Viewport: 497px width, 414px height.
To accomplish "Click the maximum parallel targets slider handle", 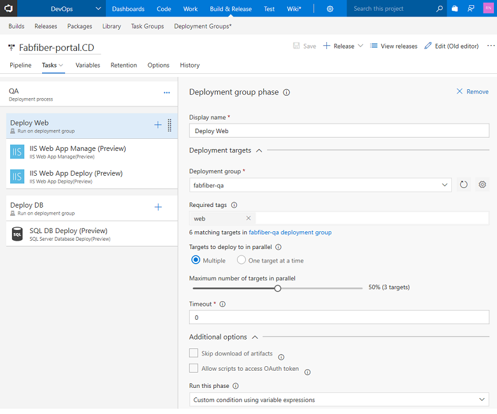I will pyautogui.click(x=278, y=288).
